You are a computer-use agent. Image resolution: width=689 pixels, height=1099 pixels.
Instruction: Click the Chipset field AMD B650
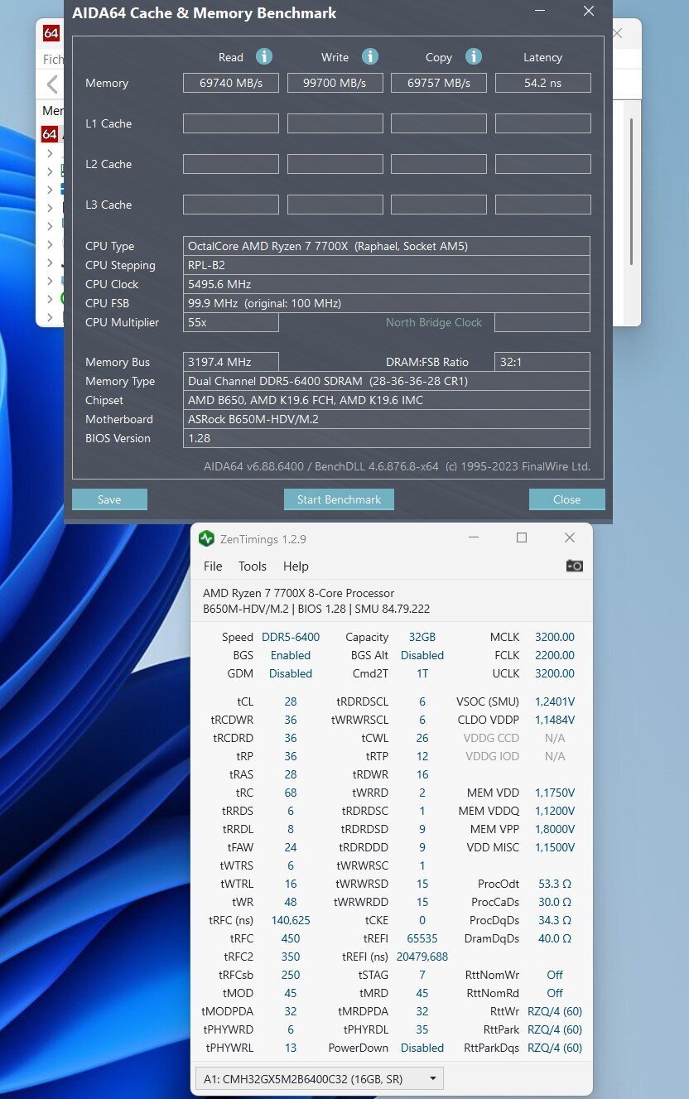click(x=387, y=400)
